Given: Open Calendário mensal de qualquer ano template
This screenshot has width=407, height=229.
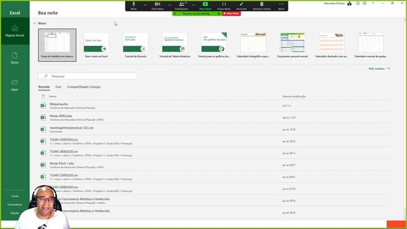Looking at the screenshot, I should (x=371, y=45).
